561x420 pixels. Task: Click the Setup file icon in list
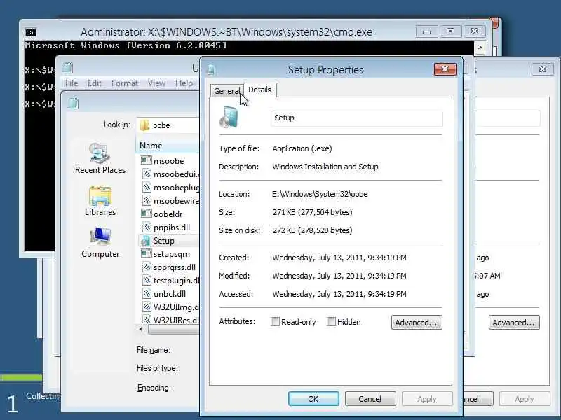(146, 241)
